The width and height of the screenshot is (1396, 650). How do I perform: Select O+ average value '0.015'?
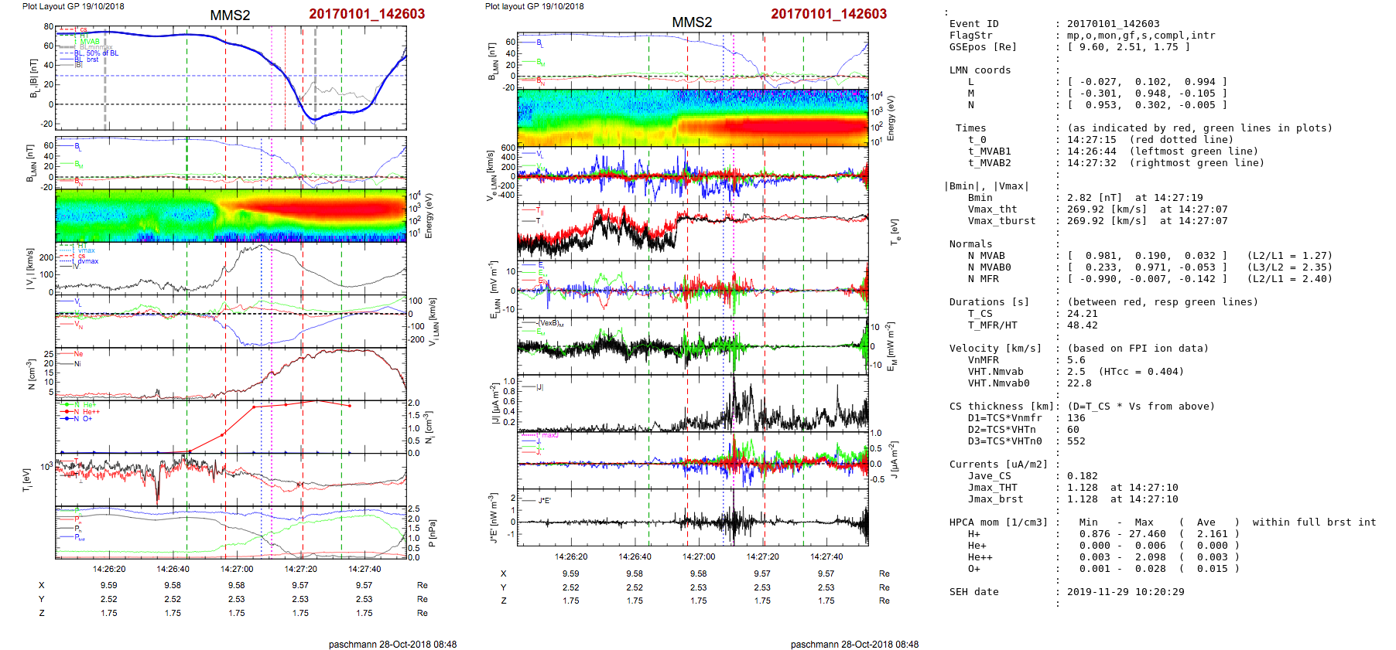click(1212, 569)
